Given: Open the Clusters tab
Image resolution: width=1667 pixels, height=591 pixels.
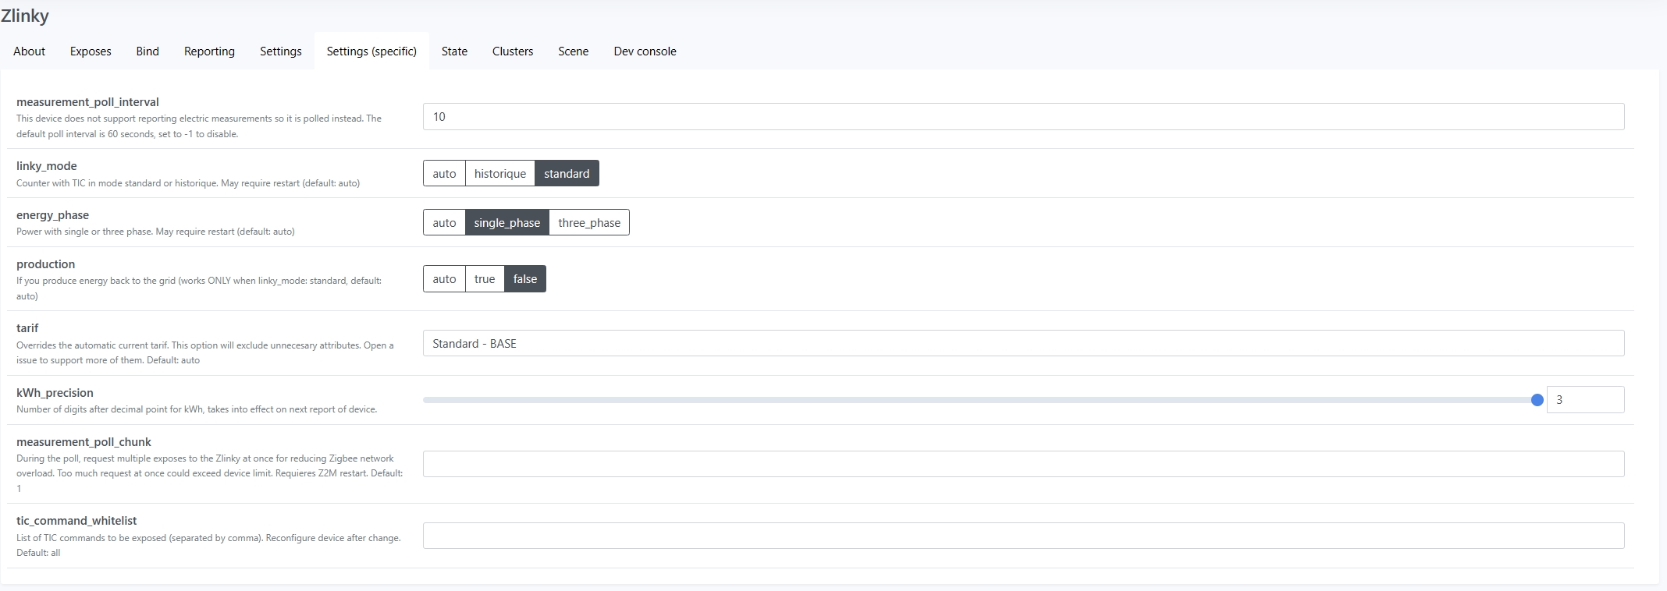Looking at the screenshot, I should (x=513, y=51).
